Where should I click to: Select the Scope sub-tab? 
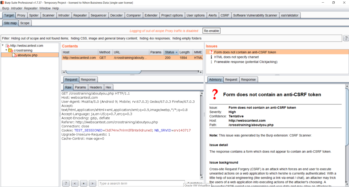pyautogui.click(x=25, y=23)
